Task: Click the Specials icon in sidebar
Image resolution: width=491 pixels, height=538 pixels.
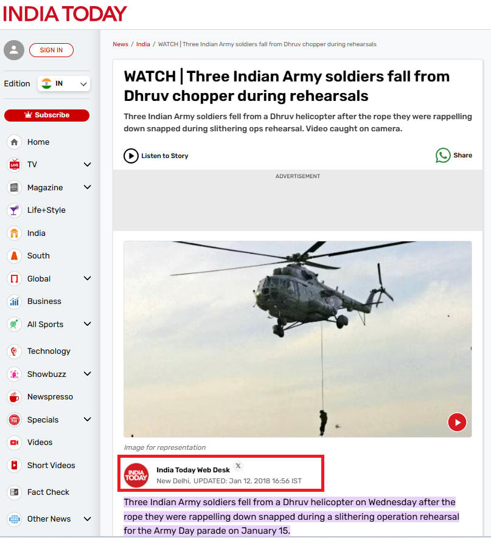Action: [x=14, y=419]
